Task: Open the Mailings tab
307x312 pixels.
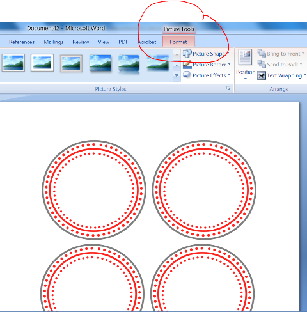Action: [x=54, y=42]
